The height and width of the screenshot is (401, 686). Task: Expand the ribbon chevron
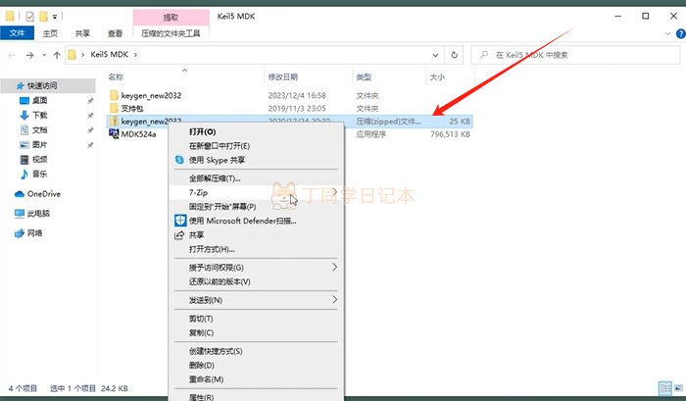[x=667, y=33]
